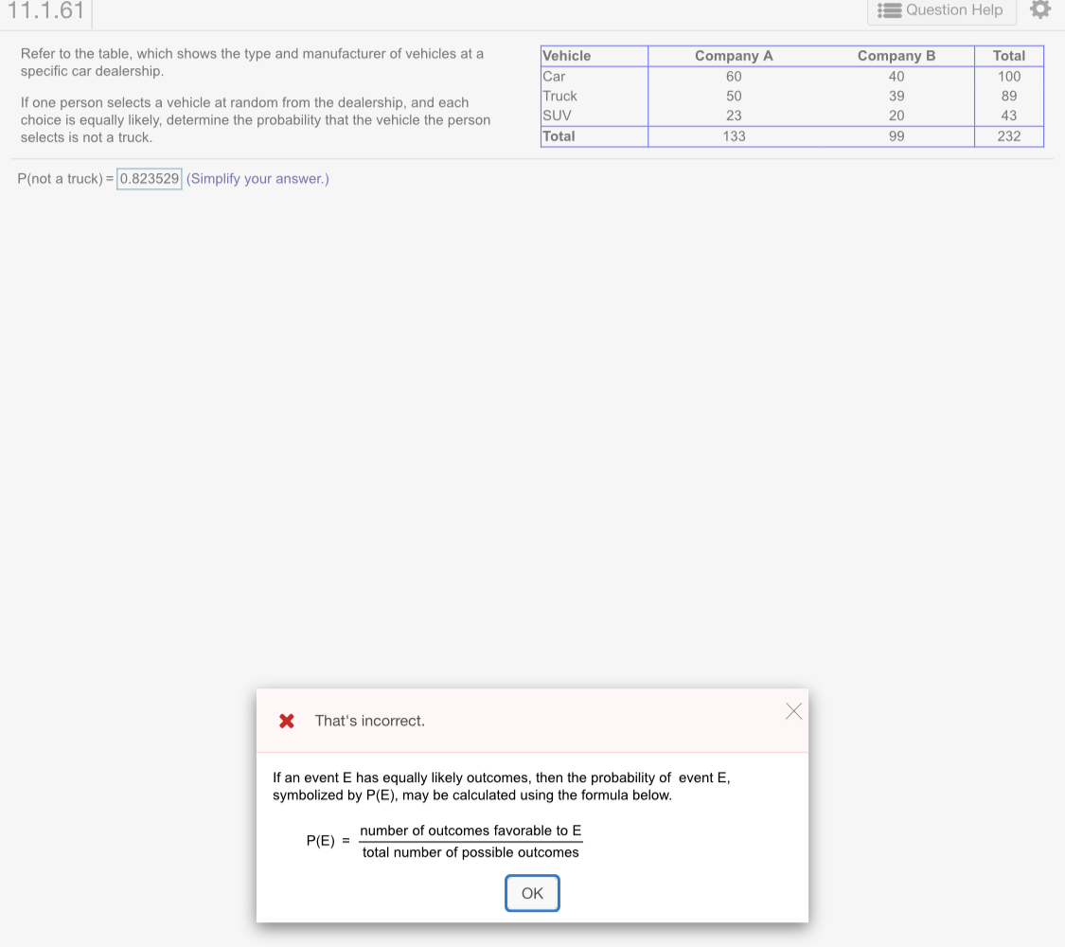
Task: Dismiss the feedback popup via the X
Action: (x=792, y=710)
